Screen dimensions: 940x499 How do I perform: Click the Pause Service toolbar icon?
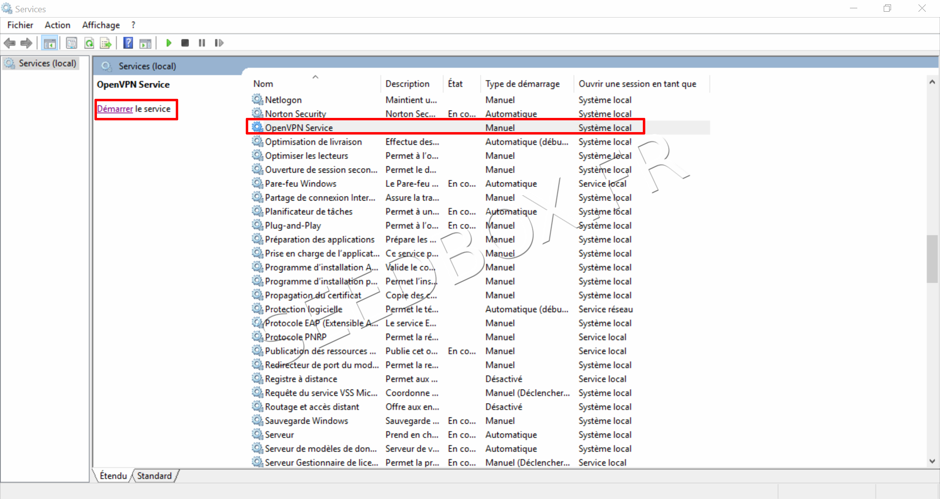202,43
